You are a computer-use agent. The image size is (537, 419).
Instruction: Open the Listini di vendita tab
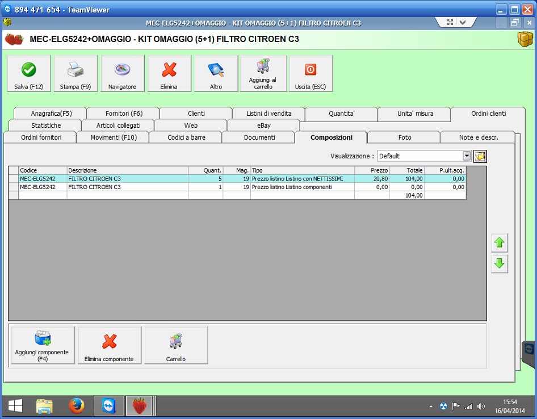tap(269, 114)
